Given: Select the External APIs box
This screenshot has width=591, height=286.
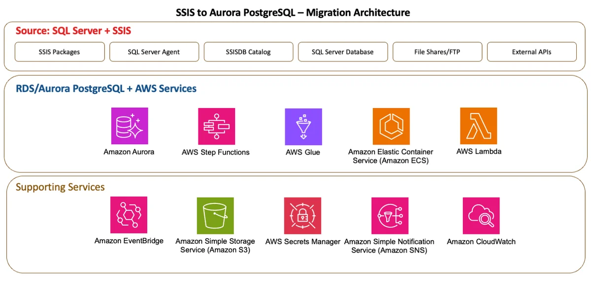Looking at the screenshot, I should pyautogui.click(x=532, y=52).
